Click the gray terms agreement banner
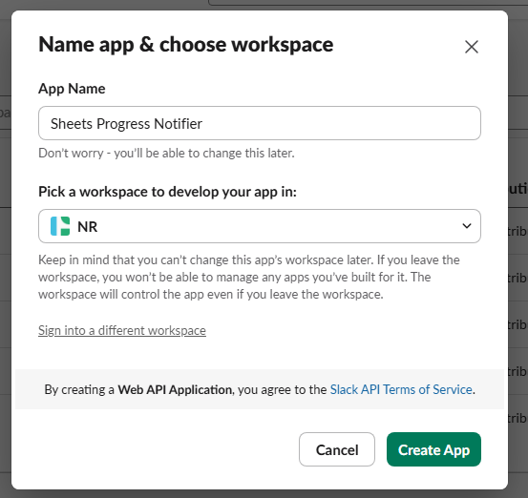528x498 pixels. [260, 389]
